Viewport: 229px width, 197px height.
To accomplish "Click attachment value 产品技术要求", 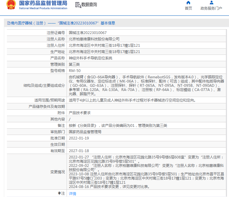I will pos(80,113).
